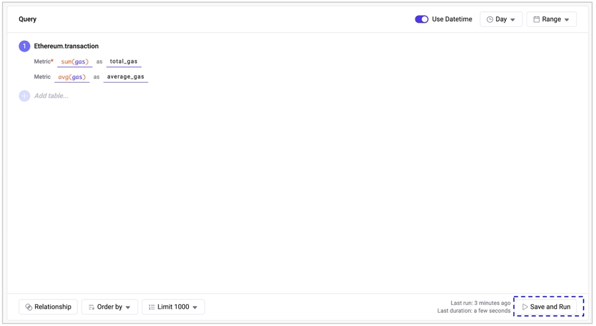Click the step 1 table badge
Viewport: 596px width, 326px height.
coord(25,46)
